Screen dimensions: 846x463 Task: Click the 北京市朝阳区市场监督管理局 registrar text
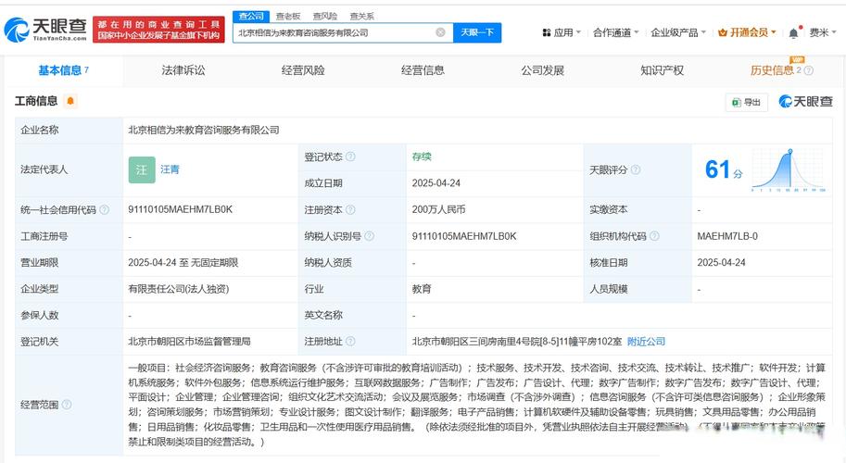[189, 341]
